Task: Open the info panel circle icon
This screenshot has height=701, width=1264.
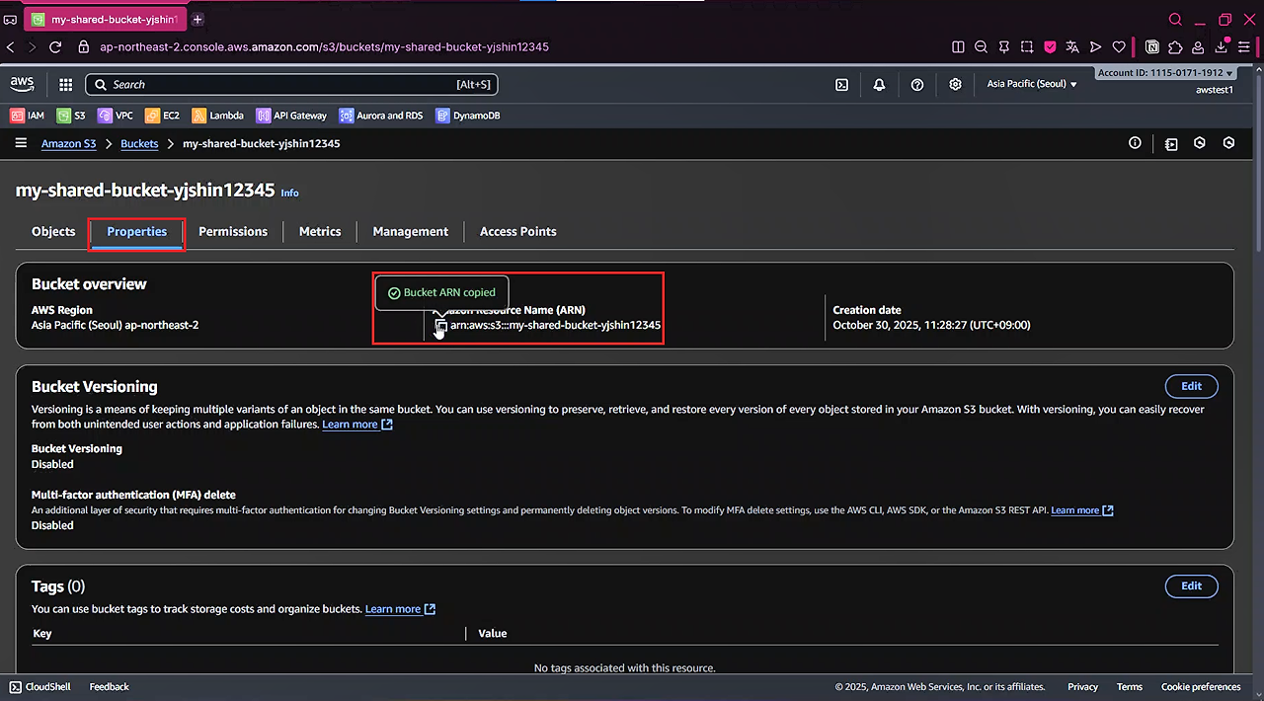Action: 1135,143
